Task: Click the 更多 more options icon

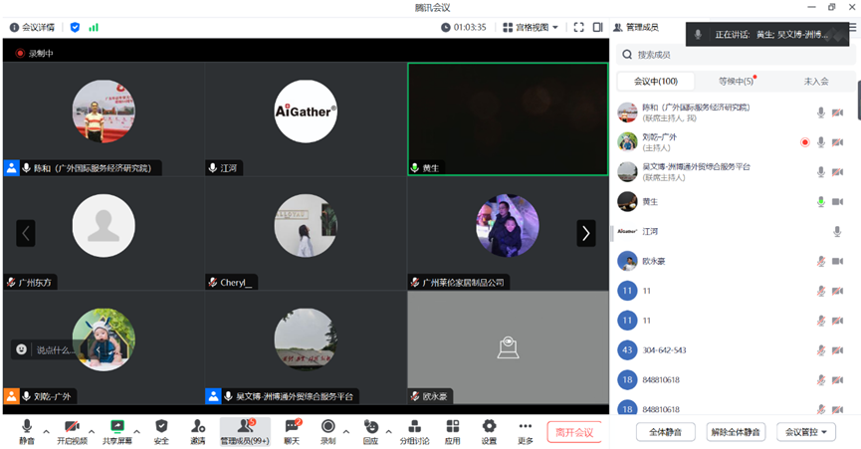Action: click(x=526, y=427)
